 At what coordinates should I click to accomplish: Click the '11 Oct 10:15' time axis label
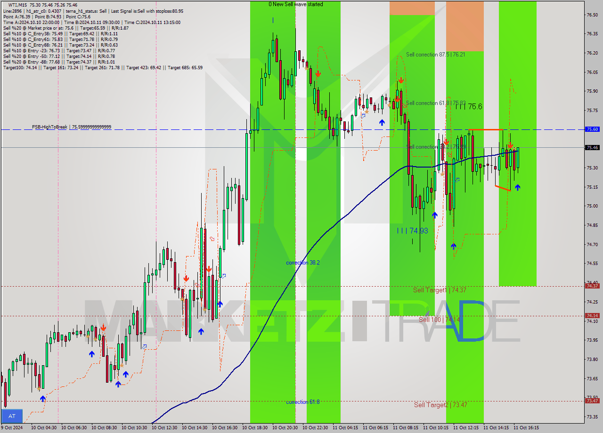tap(436, 428)
